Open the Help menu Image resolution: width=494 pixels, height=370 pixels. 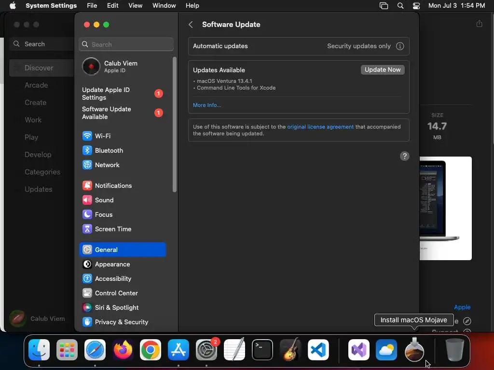[192, 6]
